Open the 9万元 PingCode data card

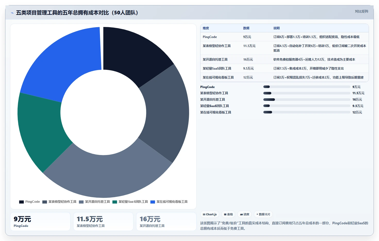point(40,221)
